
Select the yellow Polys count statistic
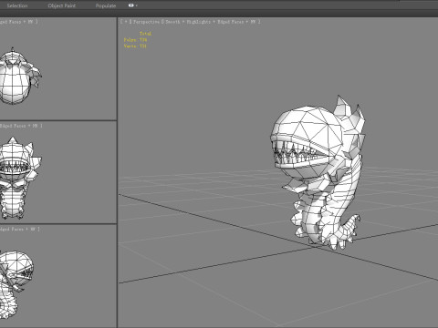(135, 40)
